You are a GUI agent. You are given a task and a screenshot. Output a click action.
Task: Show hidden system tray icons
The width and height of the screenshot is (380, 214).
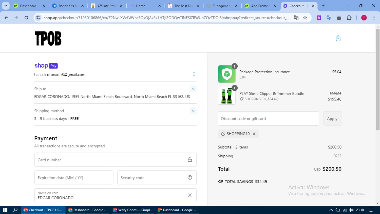coord(331,210)
